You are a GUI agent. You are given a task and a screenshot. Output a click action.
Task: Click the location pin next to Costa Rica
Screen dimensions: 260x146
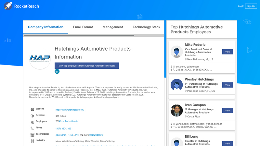click(186, 116)
